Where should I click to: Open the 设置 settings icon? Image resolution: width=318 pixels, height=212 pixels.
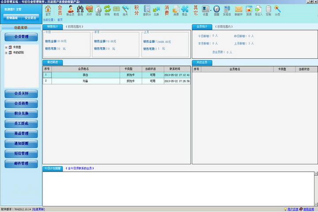[205, 11]
